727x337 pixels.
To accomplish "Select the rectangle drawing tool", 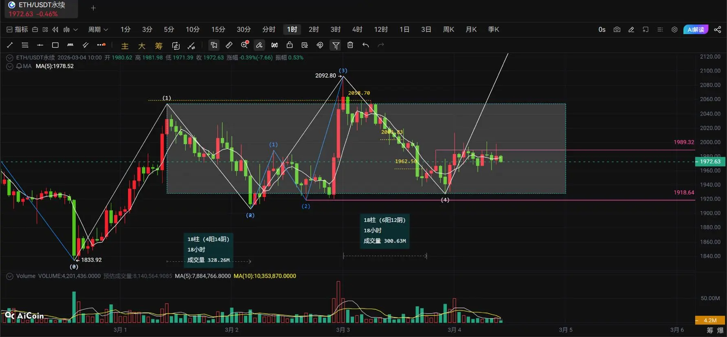I will click(x=55, y=45).
